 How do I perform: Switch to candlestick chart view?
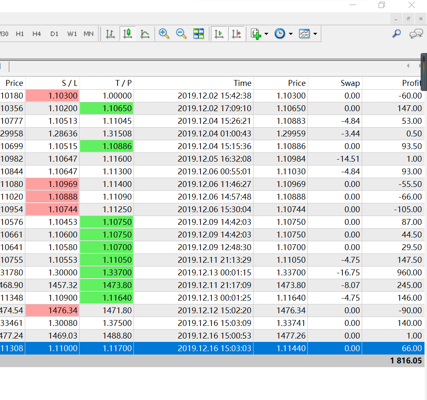[x=128, y=34]
